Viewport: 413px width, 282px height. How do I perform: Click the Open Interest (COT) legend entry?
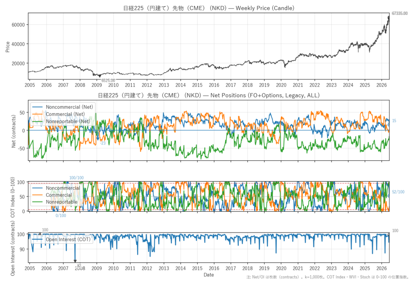pos(61,239)
